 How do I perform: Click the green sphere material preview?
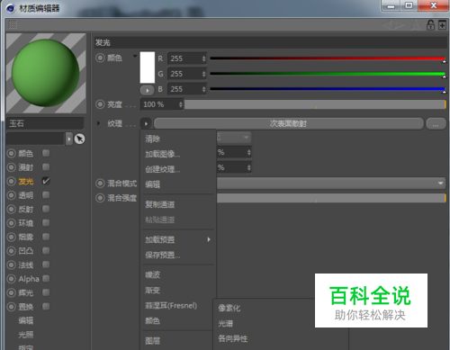click(x=46, y=73)
